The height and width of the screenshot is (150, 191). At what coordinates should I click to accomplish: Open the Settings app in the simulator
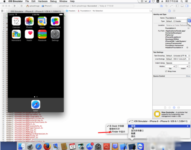pos(55,34)
